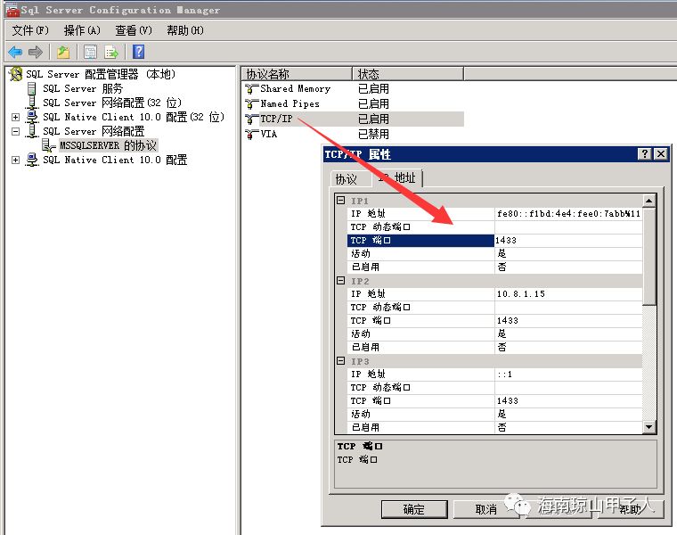
Task: Click IP2 IP 地址 value 10.8.1.15
Action: click(568, 294)
